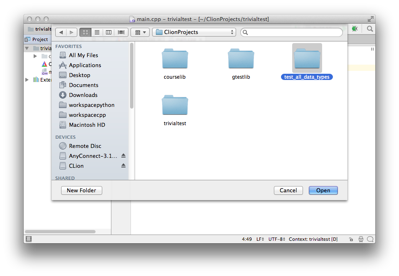This screenshot has height=276, width=399.
Task: Click the Open button
Action: click(x=323, y=190)
